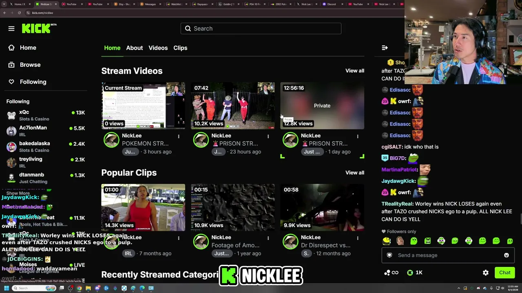
Task: Click NickLee avatar on POKEMON STR... video
Action: (111, 140)
